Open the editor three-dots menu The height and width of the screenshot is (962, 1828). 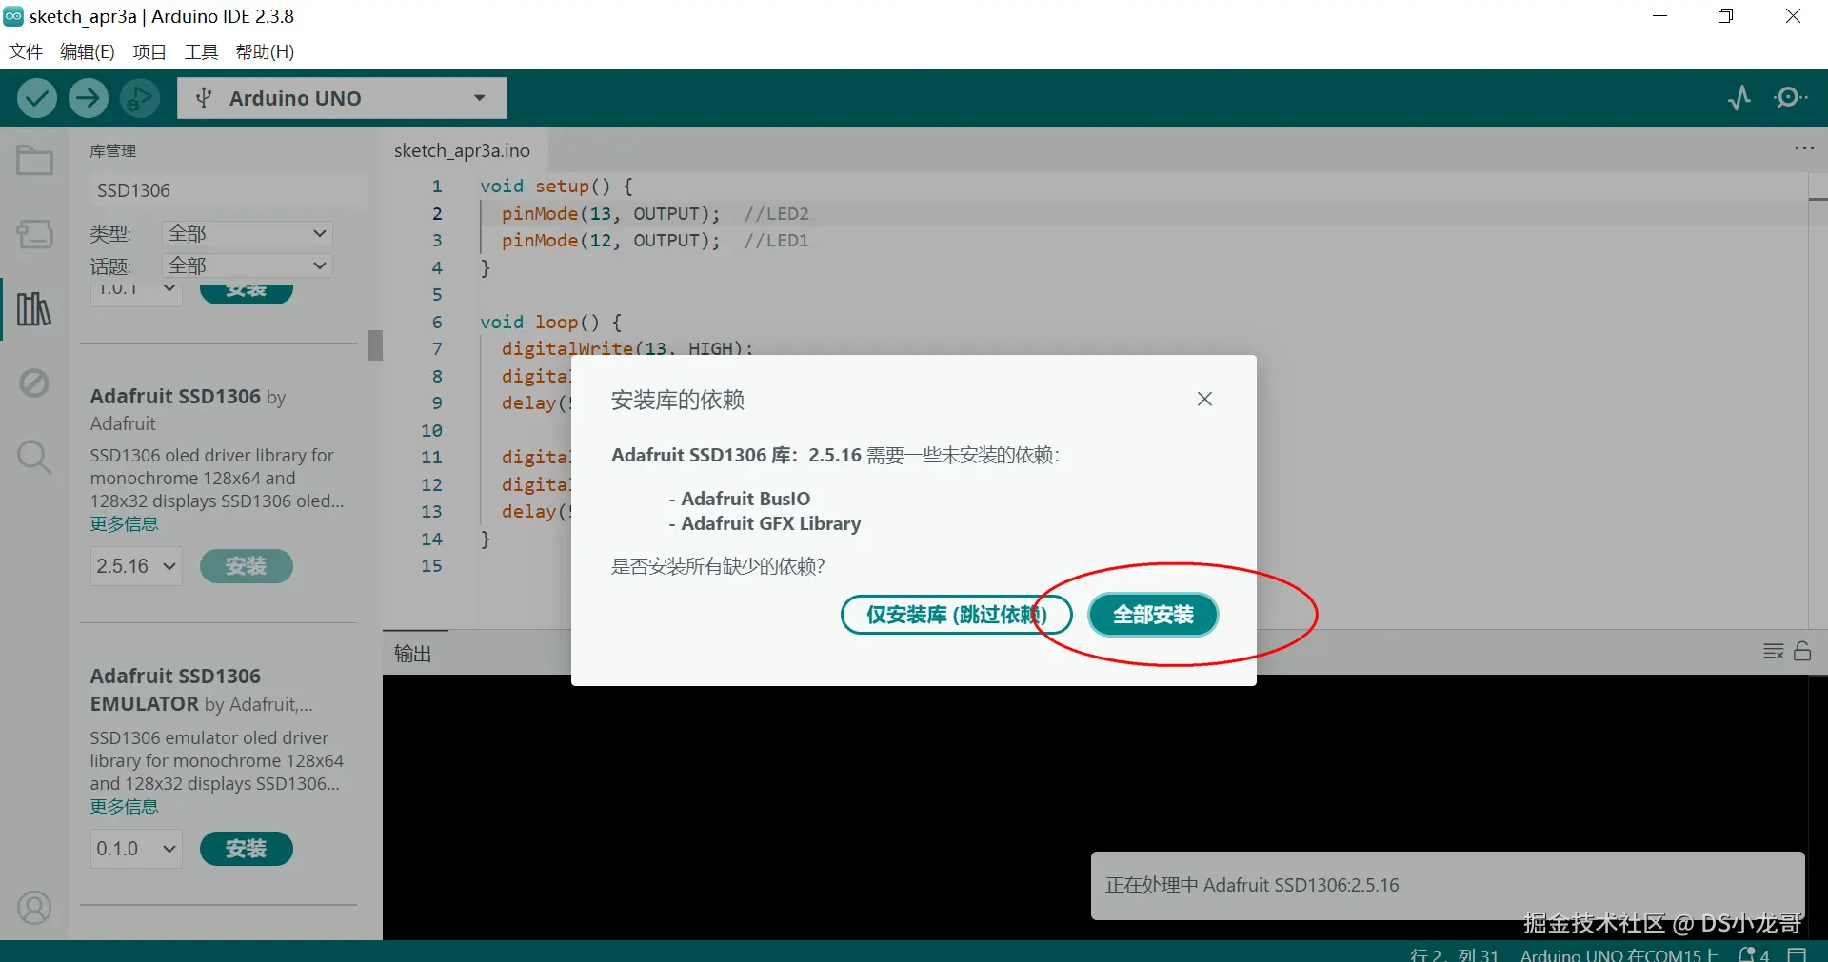(x=1804, y=148)
